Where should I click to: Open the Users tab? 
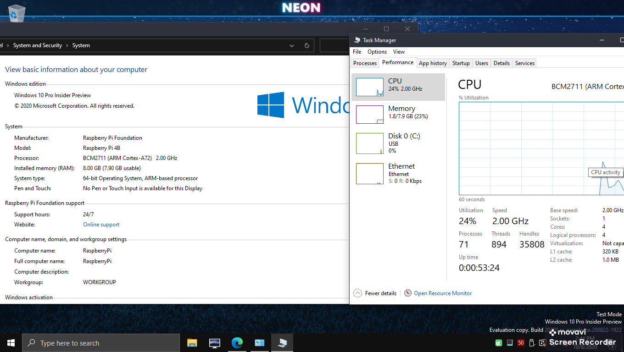tap(482, 63)
